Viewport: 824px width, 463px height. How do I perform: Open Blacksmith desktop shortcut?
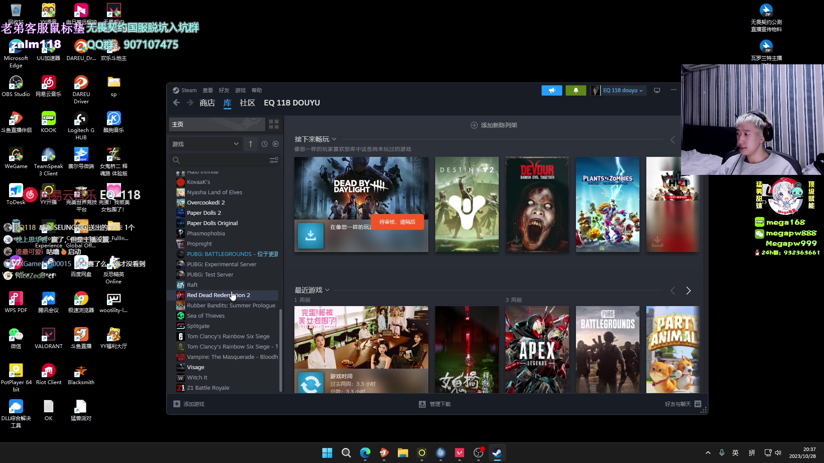[x=81, y=374]
